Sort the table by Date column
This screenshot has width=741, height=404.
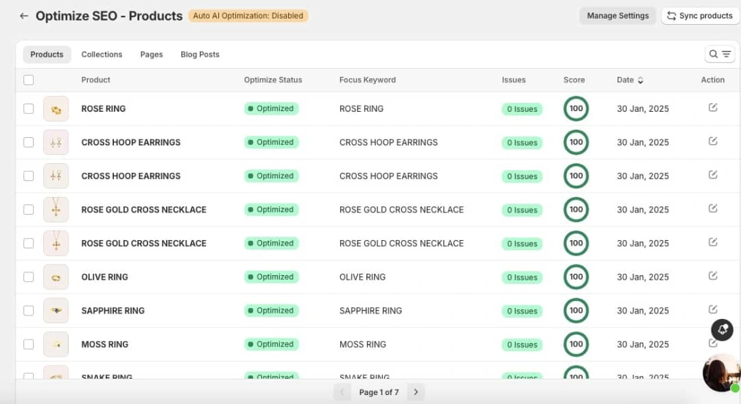[630, 80]
